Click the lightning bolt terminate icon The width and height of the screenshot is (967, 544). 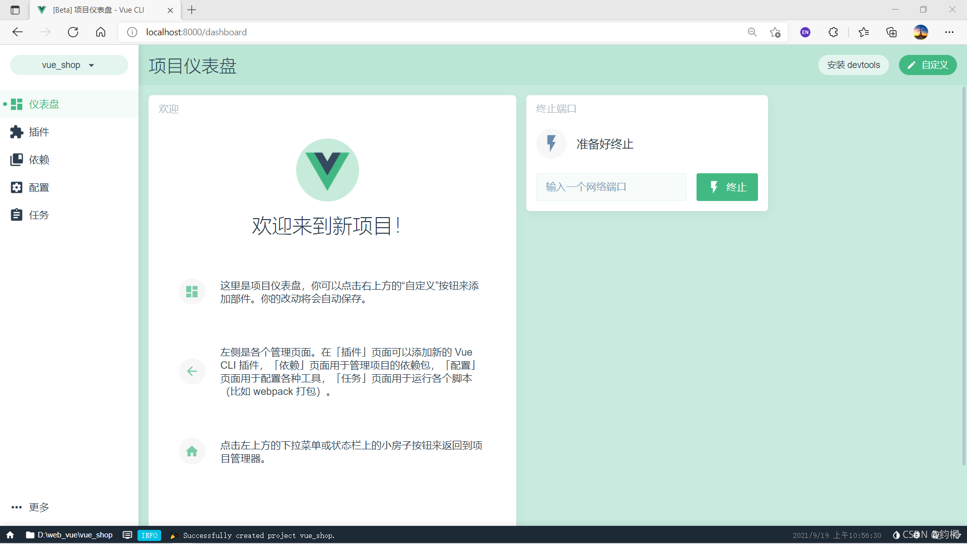click(551, 144)
